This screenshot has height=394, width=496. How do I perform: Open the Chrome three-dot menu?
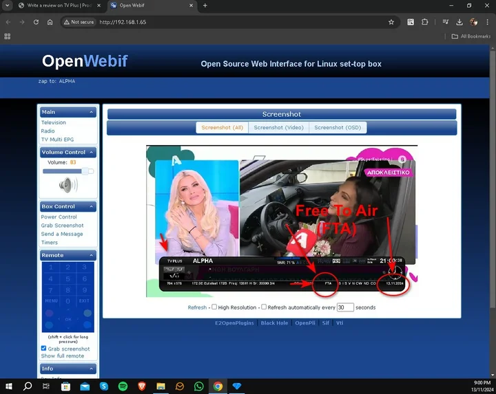(487, 22)
